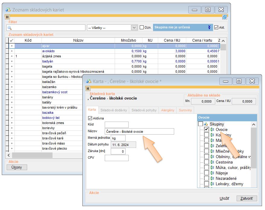Open the Všetky filter dropdown

pyautogui.click(x=134, y=27)
